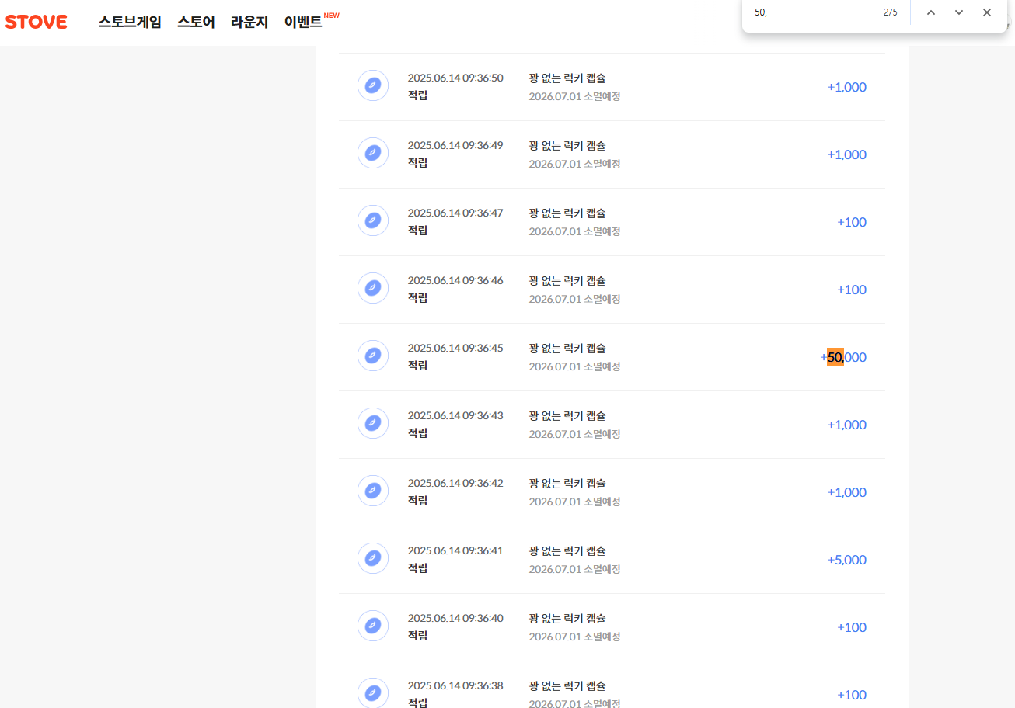Click the highlighted +50,000 amount

(x=843, y=357)
